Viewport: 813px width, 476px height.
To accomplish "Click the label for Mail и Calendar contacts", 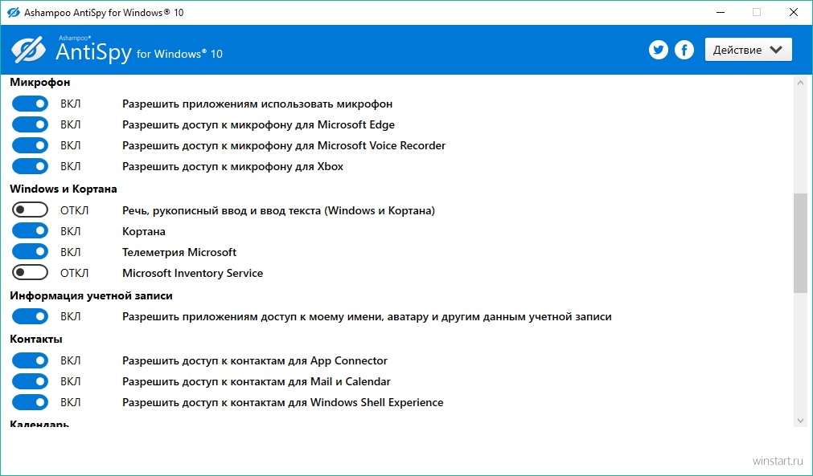I will (x=257, y=381).
